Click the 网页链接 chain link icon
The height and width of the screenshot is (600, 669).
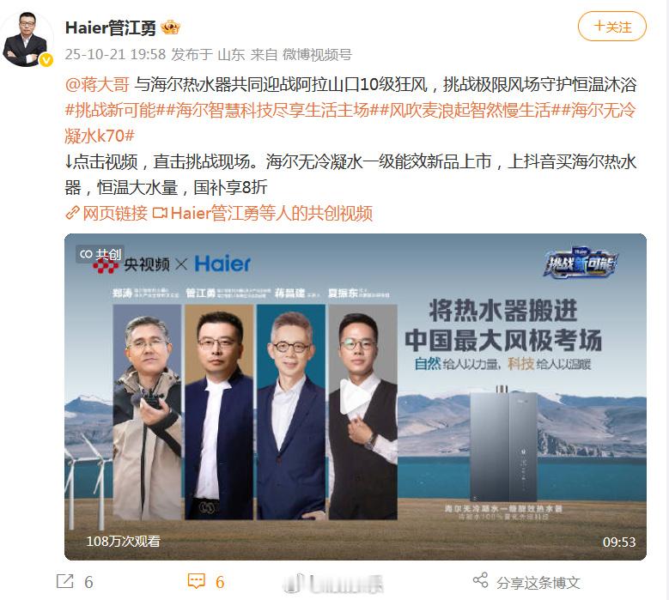coord(72,212)
